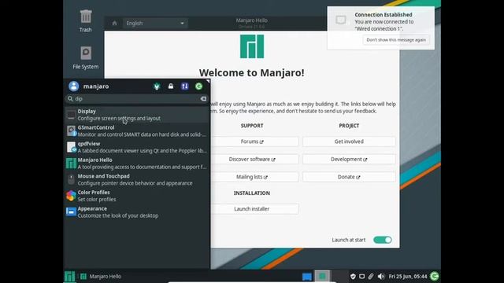Click the Connection Established notification network icon
Image resolution: width=504 pixels, height=283 pixels.
[x=341, y=20]
